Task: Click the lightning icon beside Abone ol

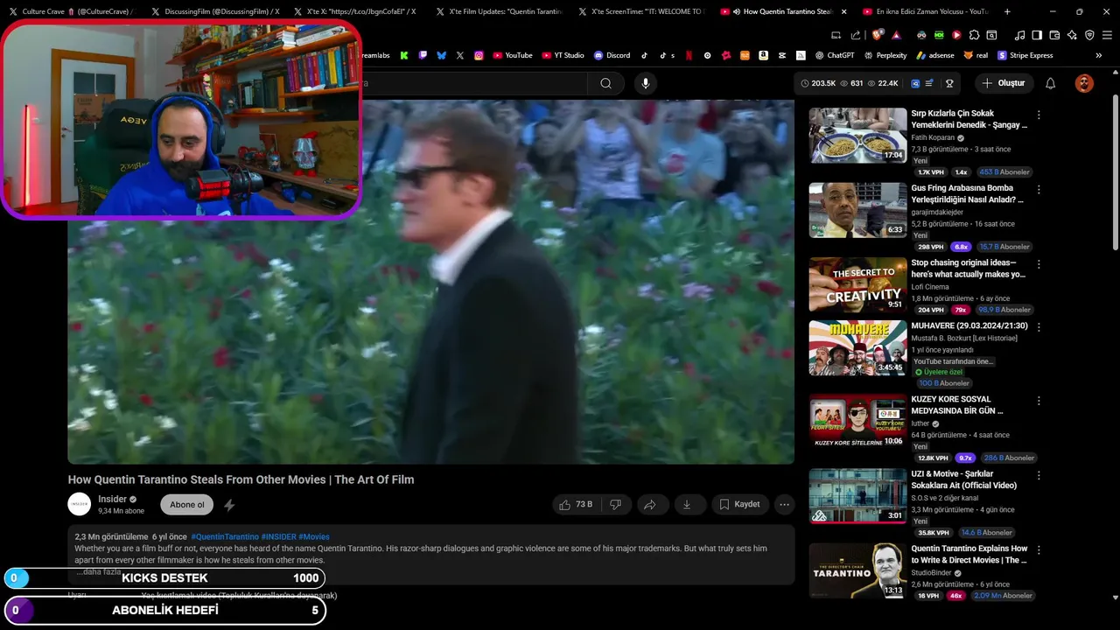Action: pos(229,505)
